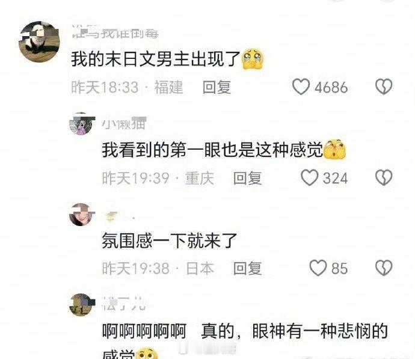415x359 pixels.
Task: Open the top commenter's panda avatar
Action: (x=39, y=42)
